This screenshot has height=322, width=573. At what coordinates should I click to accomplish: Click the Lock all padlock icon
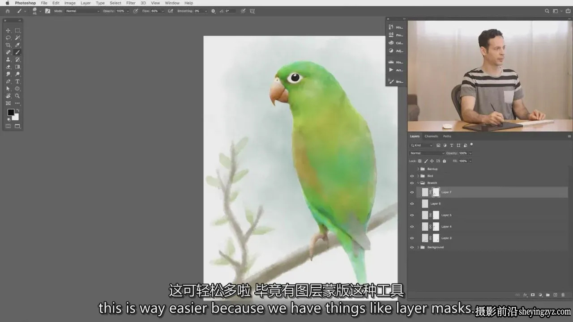[x=444, y=161]
